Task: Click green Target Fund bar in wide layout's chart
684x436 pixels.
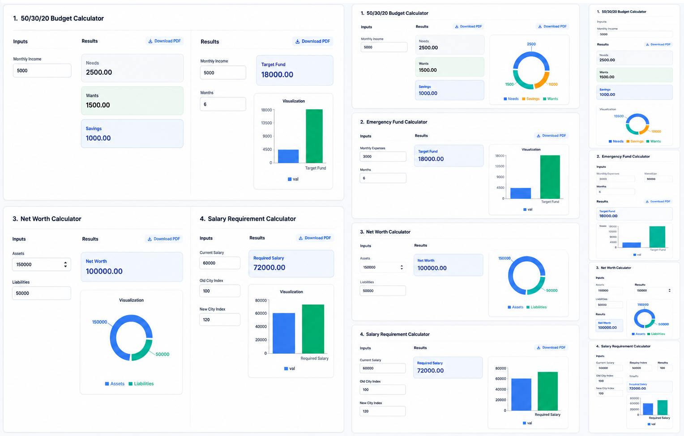Action: [314, 136]
